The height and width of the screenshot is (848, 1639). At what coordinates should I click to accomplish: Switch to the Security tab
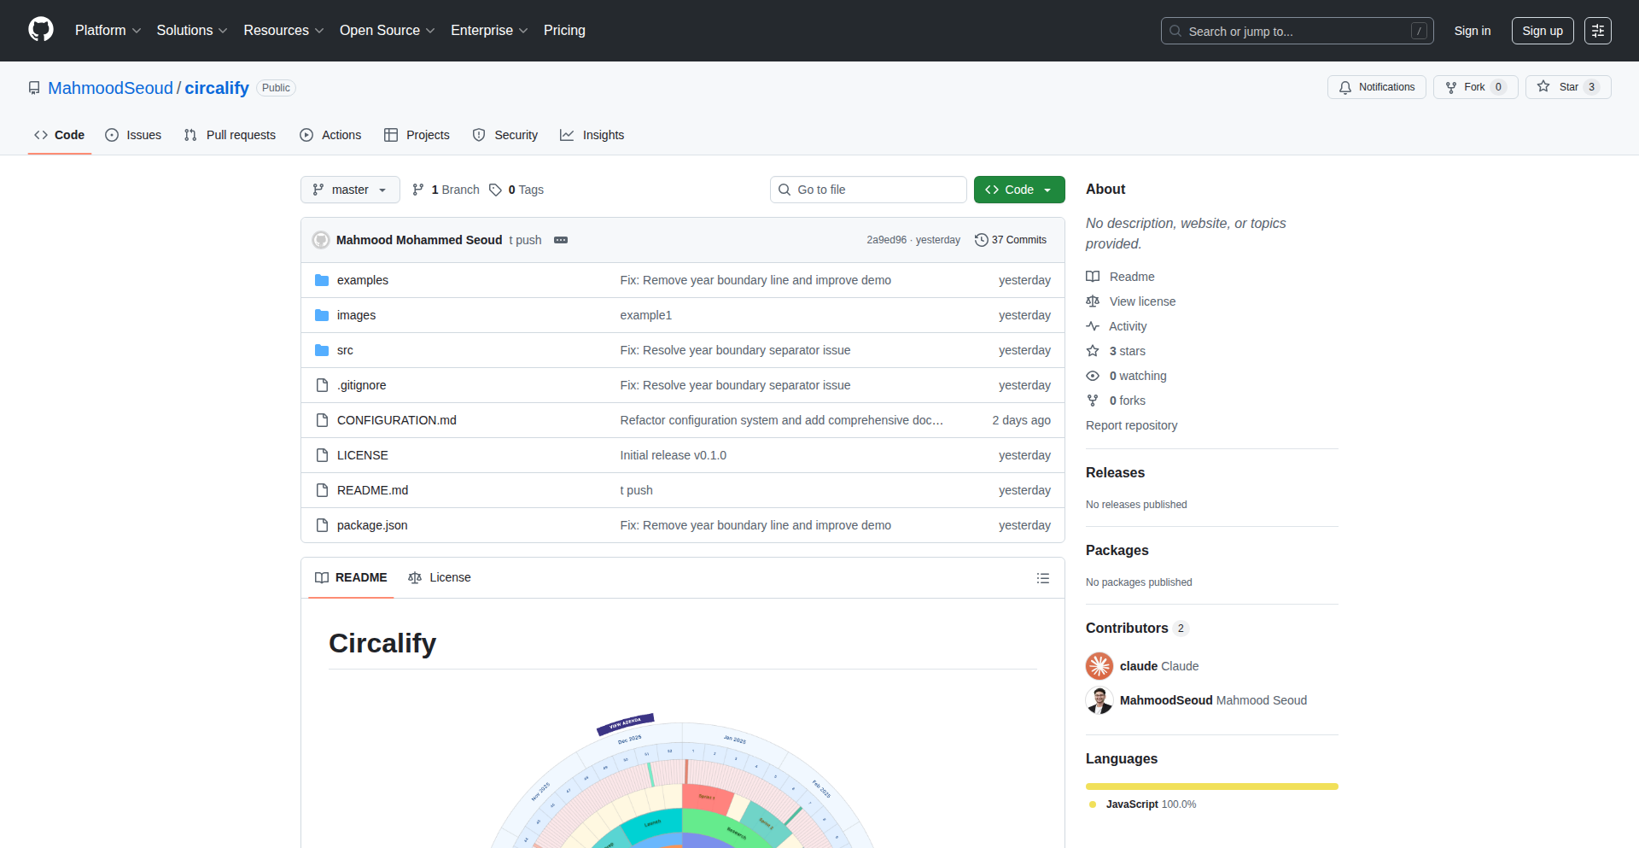coord(505,135)
